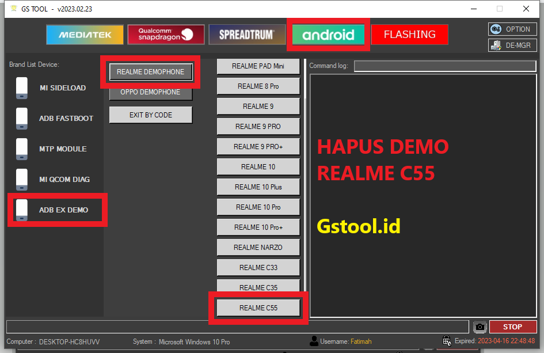544x353 pixels.
Task: Select the REALME C55 model
Action: (x=258, y=308)
